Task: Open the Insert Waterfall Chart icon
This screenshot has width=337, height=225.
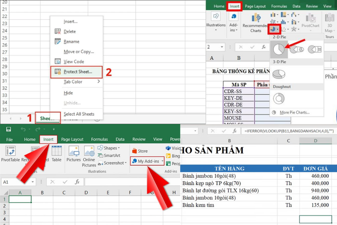Action: (295, 15)
